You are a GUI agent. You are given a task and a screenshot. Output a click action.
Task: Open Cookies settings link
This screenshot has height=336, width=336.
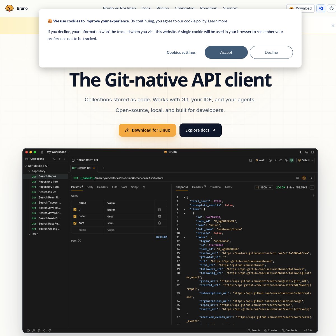click(x=181, y=52)
